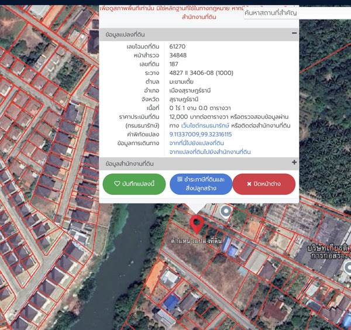Select the area value 0 ไร่ 1 งาน 0.0 ตารางวา

(200, 108)
